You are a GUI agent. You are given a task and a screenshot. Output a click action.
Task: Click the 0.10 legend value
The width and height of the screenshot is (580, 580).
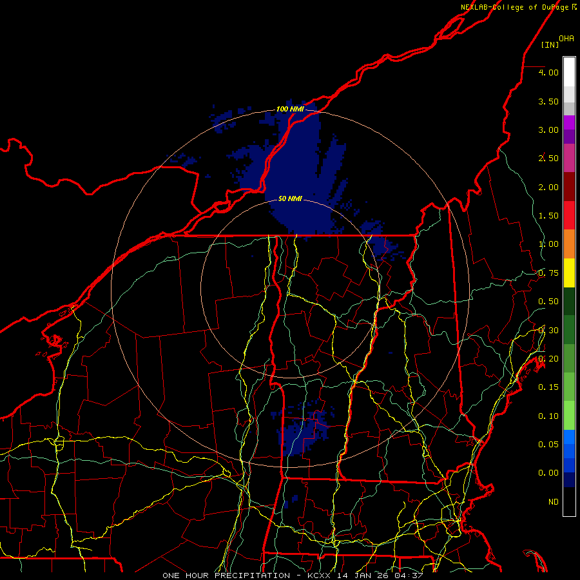point(548,416)
